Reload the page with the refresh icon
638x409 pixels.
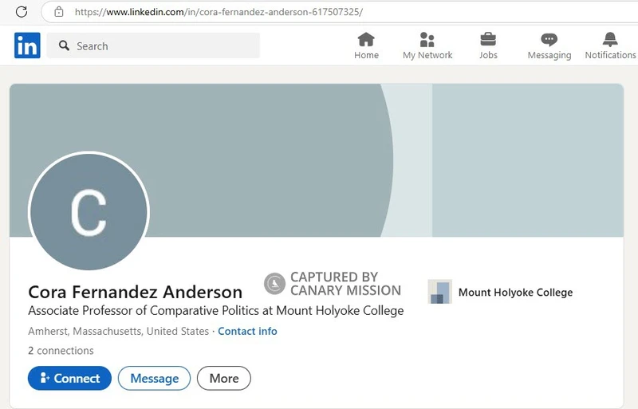[x=22, y=12]
